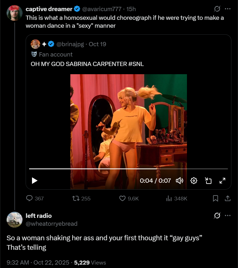This screenshot has width=238, height=268.
Task: View analytics showing 348K views
Action: click(x=169, y=198)
